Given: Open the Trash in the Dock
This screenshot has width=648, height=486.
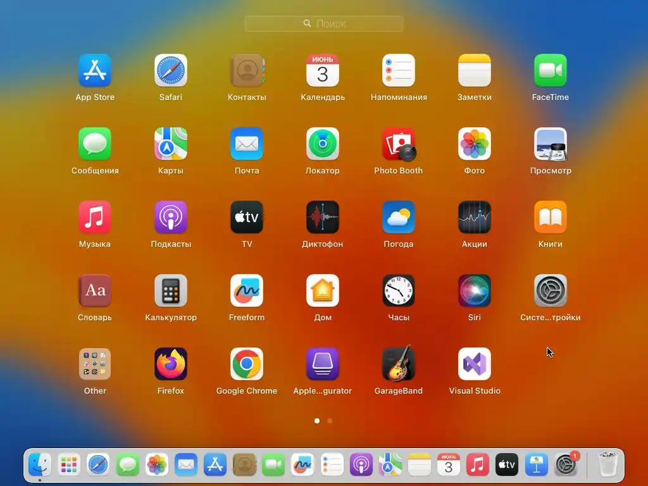Looking at the screenshot, I should coord(607,464).
